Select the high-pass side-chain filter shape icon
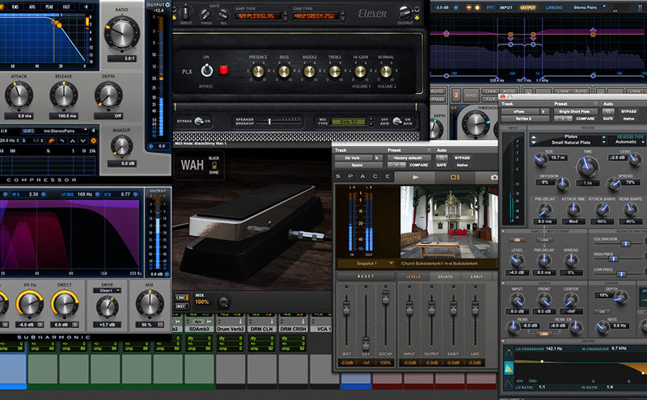The height and width of the screenshot is (400, 647). (x=51, y=141)
